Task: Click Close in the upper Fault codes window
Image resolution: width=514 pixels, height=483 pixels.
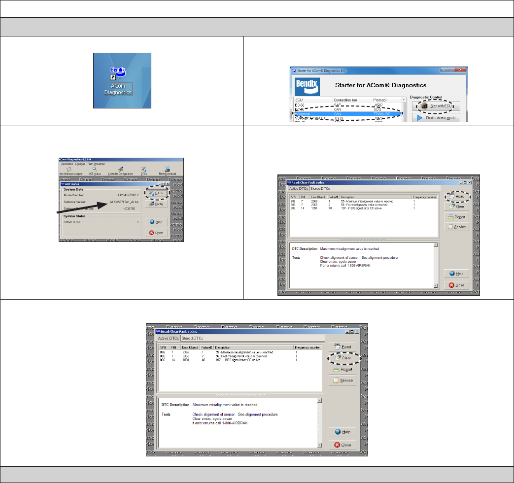Action: click(457, 285)
